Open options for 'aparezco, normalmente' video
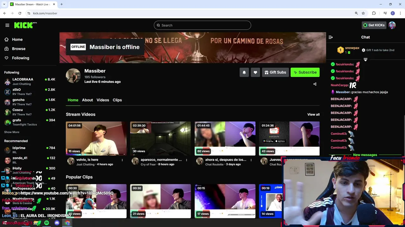Screen dimensions: 405x227 [x=187, y=160]
